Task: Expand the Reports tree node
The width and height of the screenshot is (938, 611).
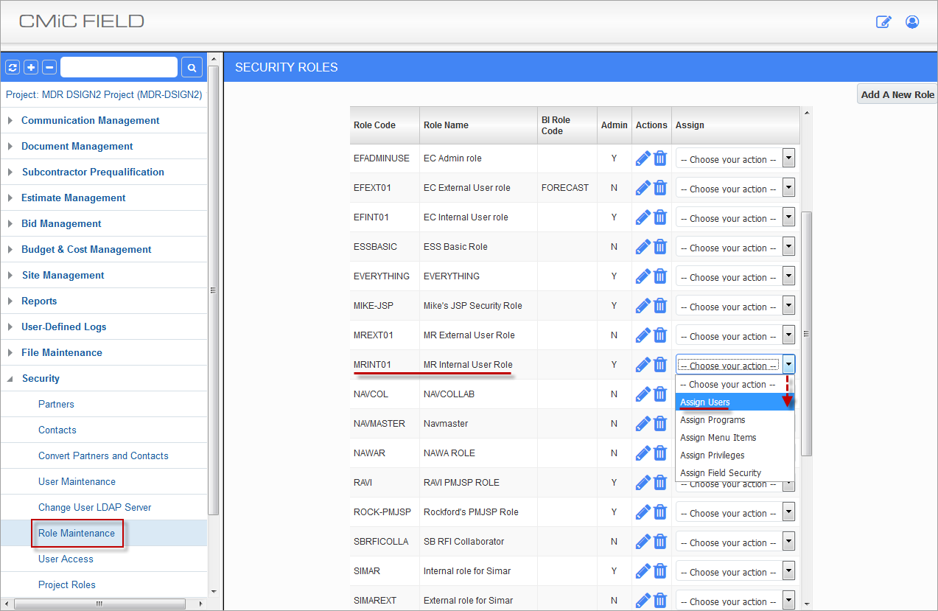Action: coord(10,301)
